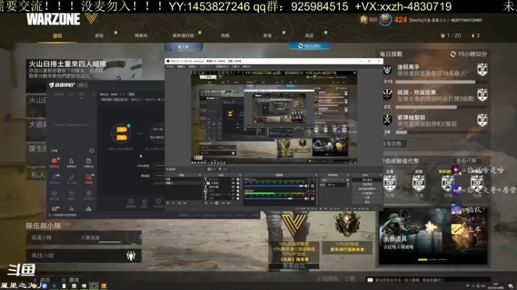The image size is (517, 290).
Task: Open the 关闭 dropdown beside Douyu companion logo
Action: click(x=83, y=85)
